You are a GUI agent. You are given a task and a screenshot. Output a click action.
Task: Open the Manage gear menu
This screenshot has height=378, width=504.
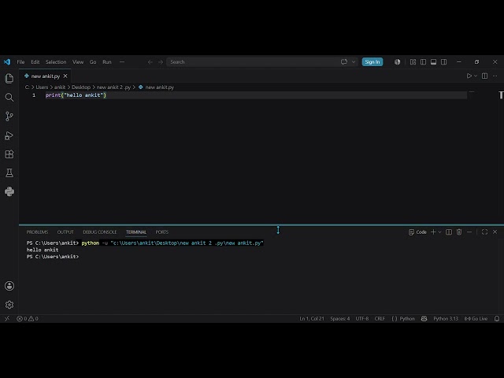9,305
